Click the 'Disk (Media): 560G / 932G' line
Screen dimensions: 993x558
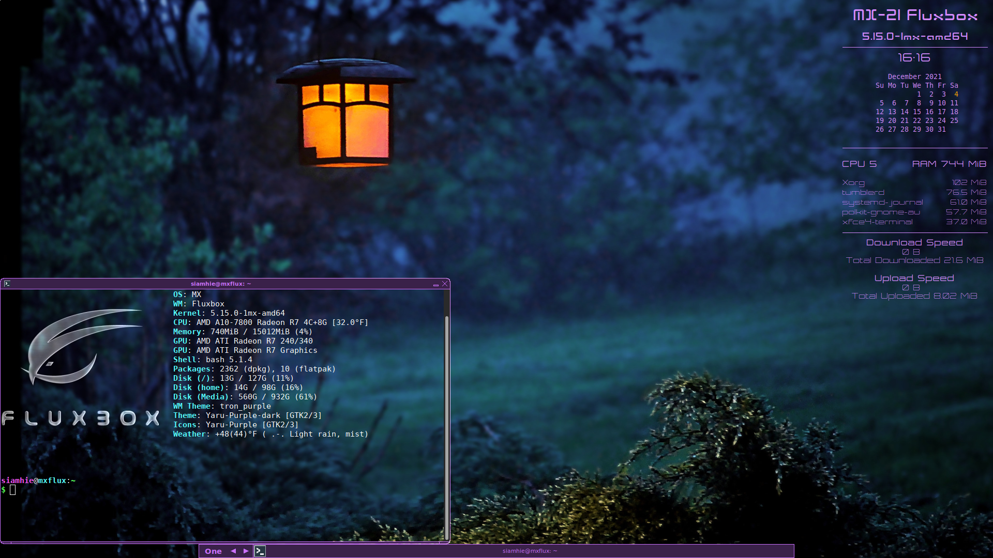pyautogui.click(x=245, y=397)
